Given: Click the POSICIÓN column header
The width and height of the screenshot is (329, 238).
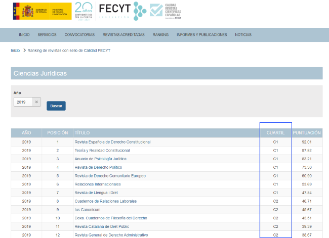Looking at the screenshot, I should coord(58,133).
